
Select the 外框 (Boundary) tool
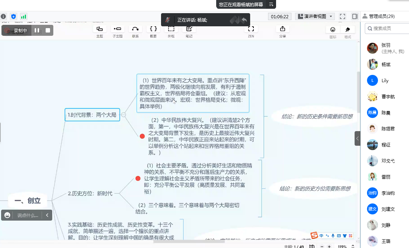pyautogui.click(x=171, y=29)
